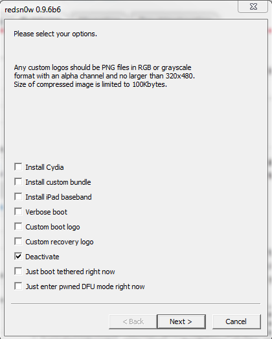Screen dimensions: 272x339
Task: Click the 'Deactivate' label text
Action: point(42,257)
